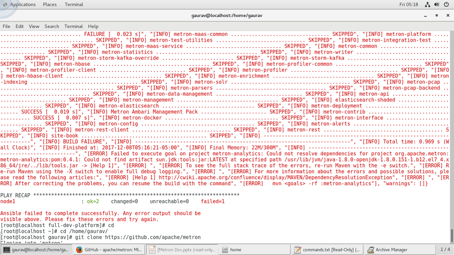Click the network status icon

tap(427, 5)
